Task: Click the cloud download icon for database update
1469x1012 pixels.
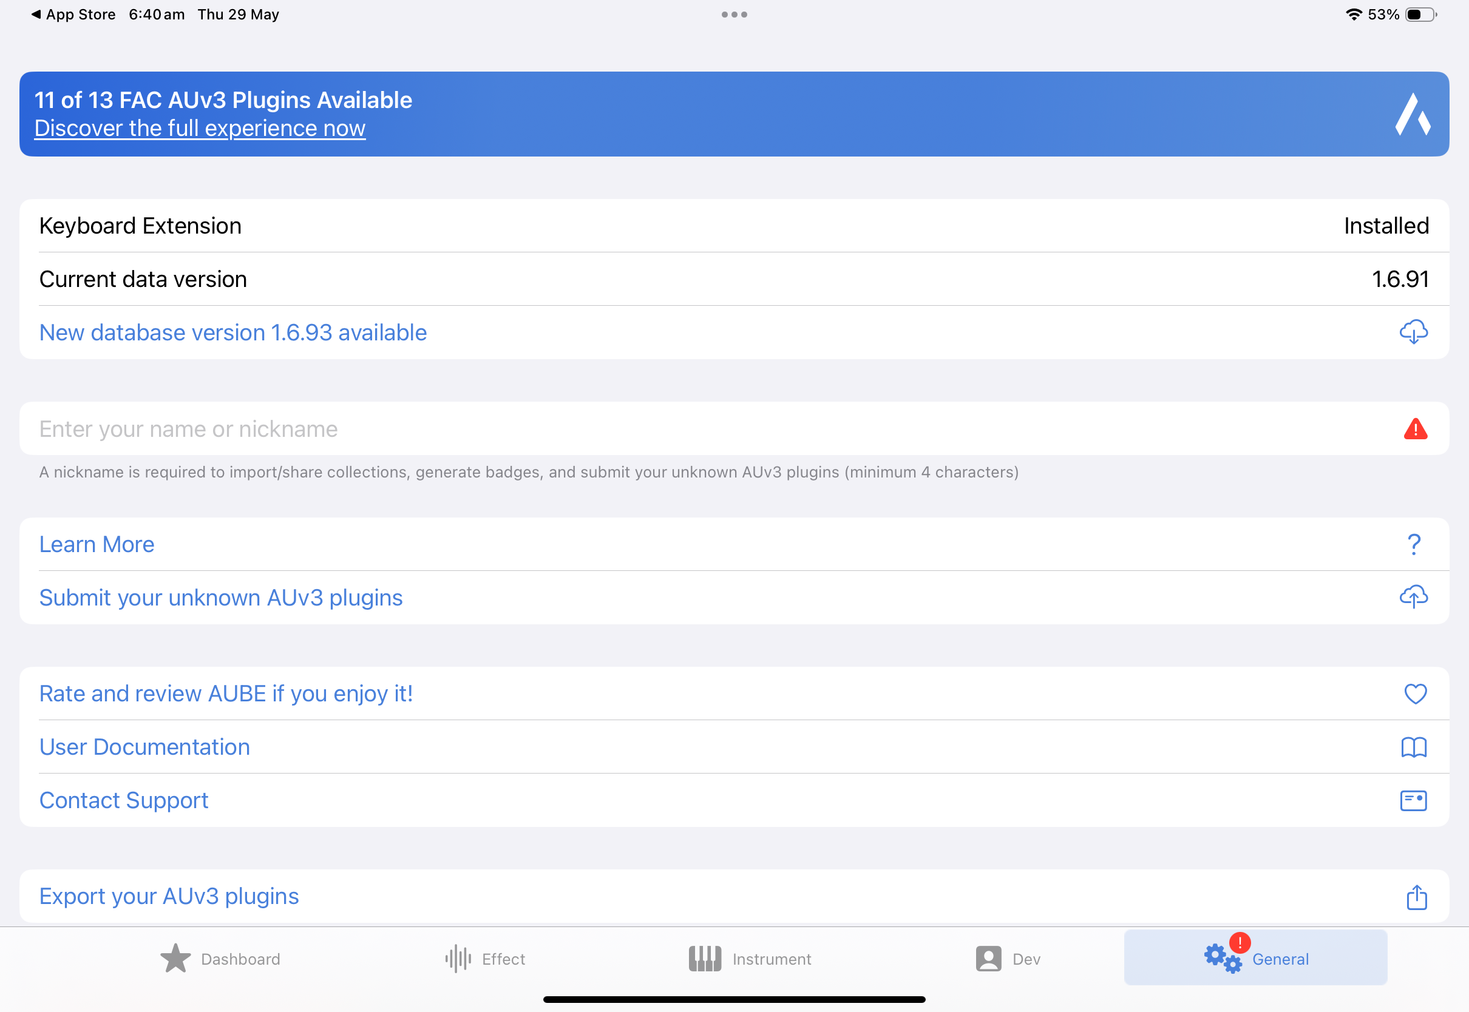Action: (x=1413, y=332)
